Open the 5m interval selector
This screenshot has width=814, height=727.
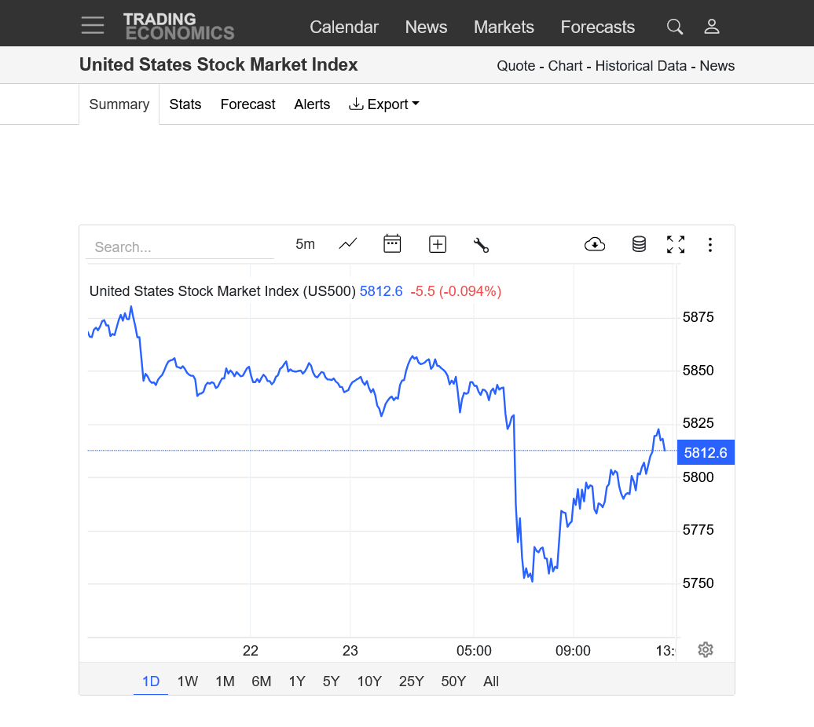305,244
